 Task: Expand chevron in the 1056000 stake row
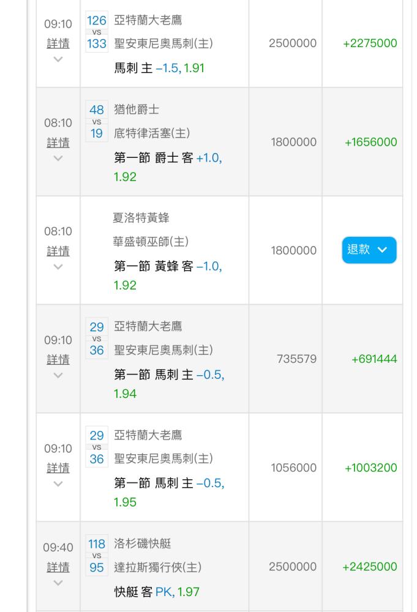(x=58, y=484)
